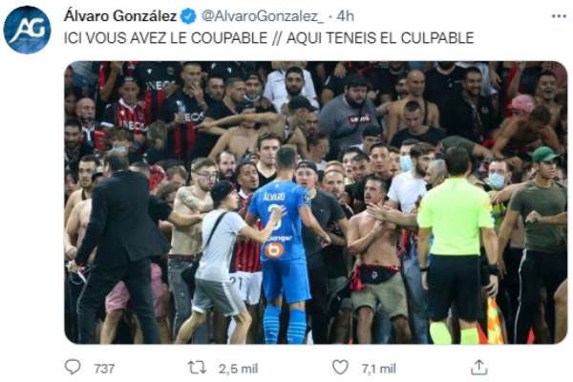573x382 pixels.
Task: Visit the @AlvaroGonzalez_ handle
Action: (263, 16)
